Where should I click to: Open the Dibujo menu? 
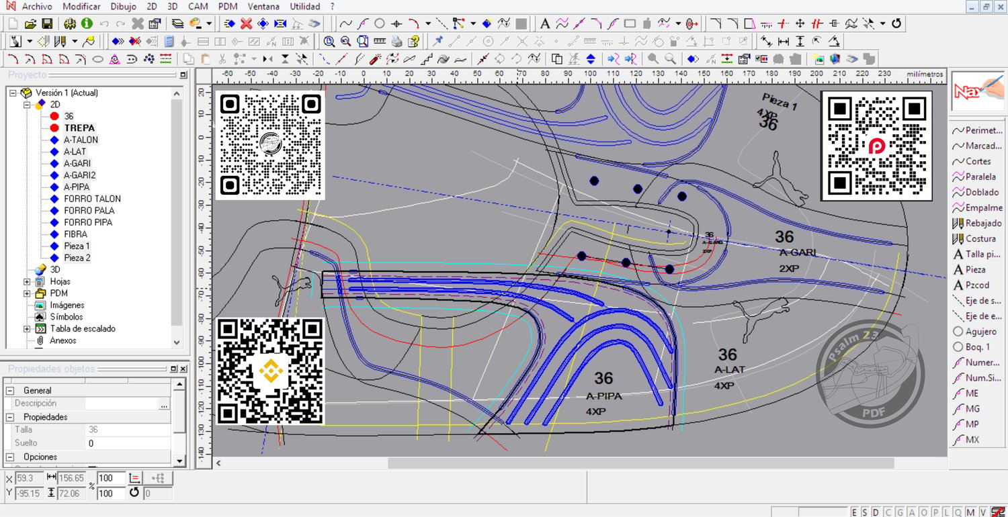123,6
